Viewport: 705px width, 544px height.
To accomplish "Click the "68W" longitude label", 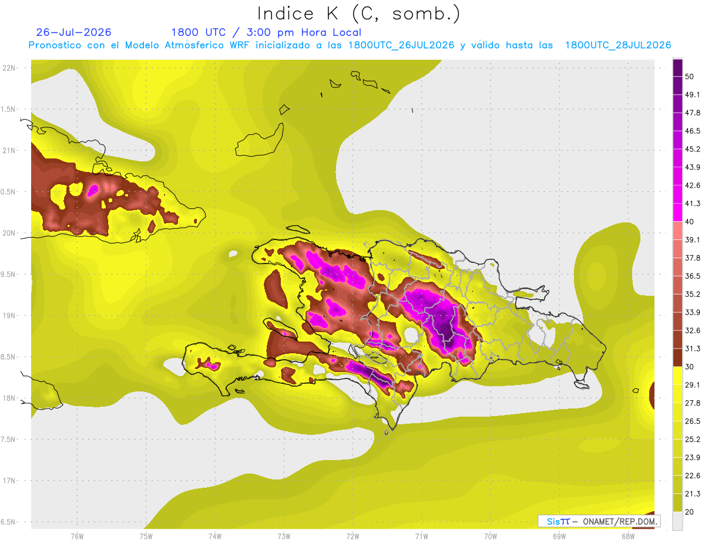I will (x=628, y=536).
